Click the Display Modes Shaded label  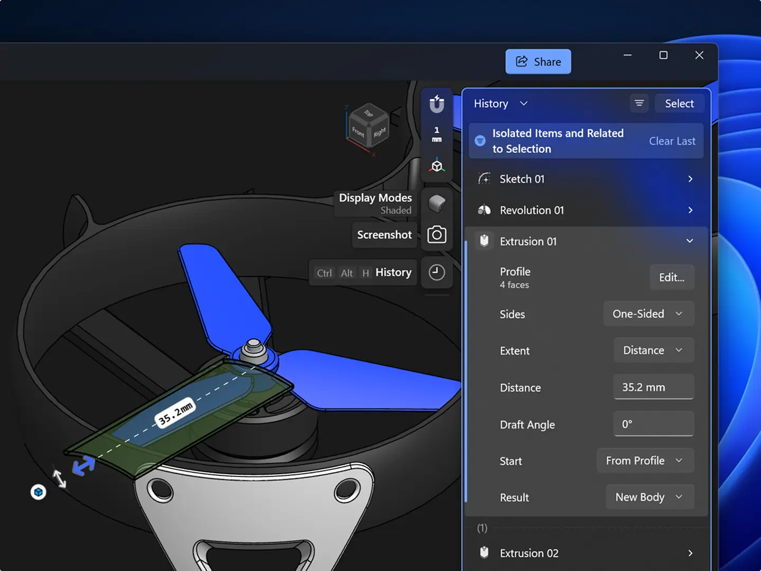coord(375,204)
